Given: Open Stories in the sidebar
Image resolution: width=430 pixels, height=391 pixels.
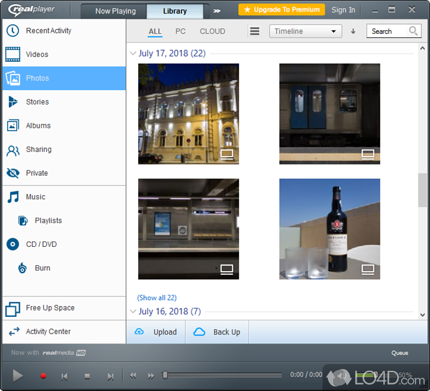Looking at the screenshot, I should point(37,102).
